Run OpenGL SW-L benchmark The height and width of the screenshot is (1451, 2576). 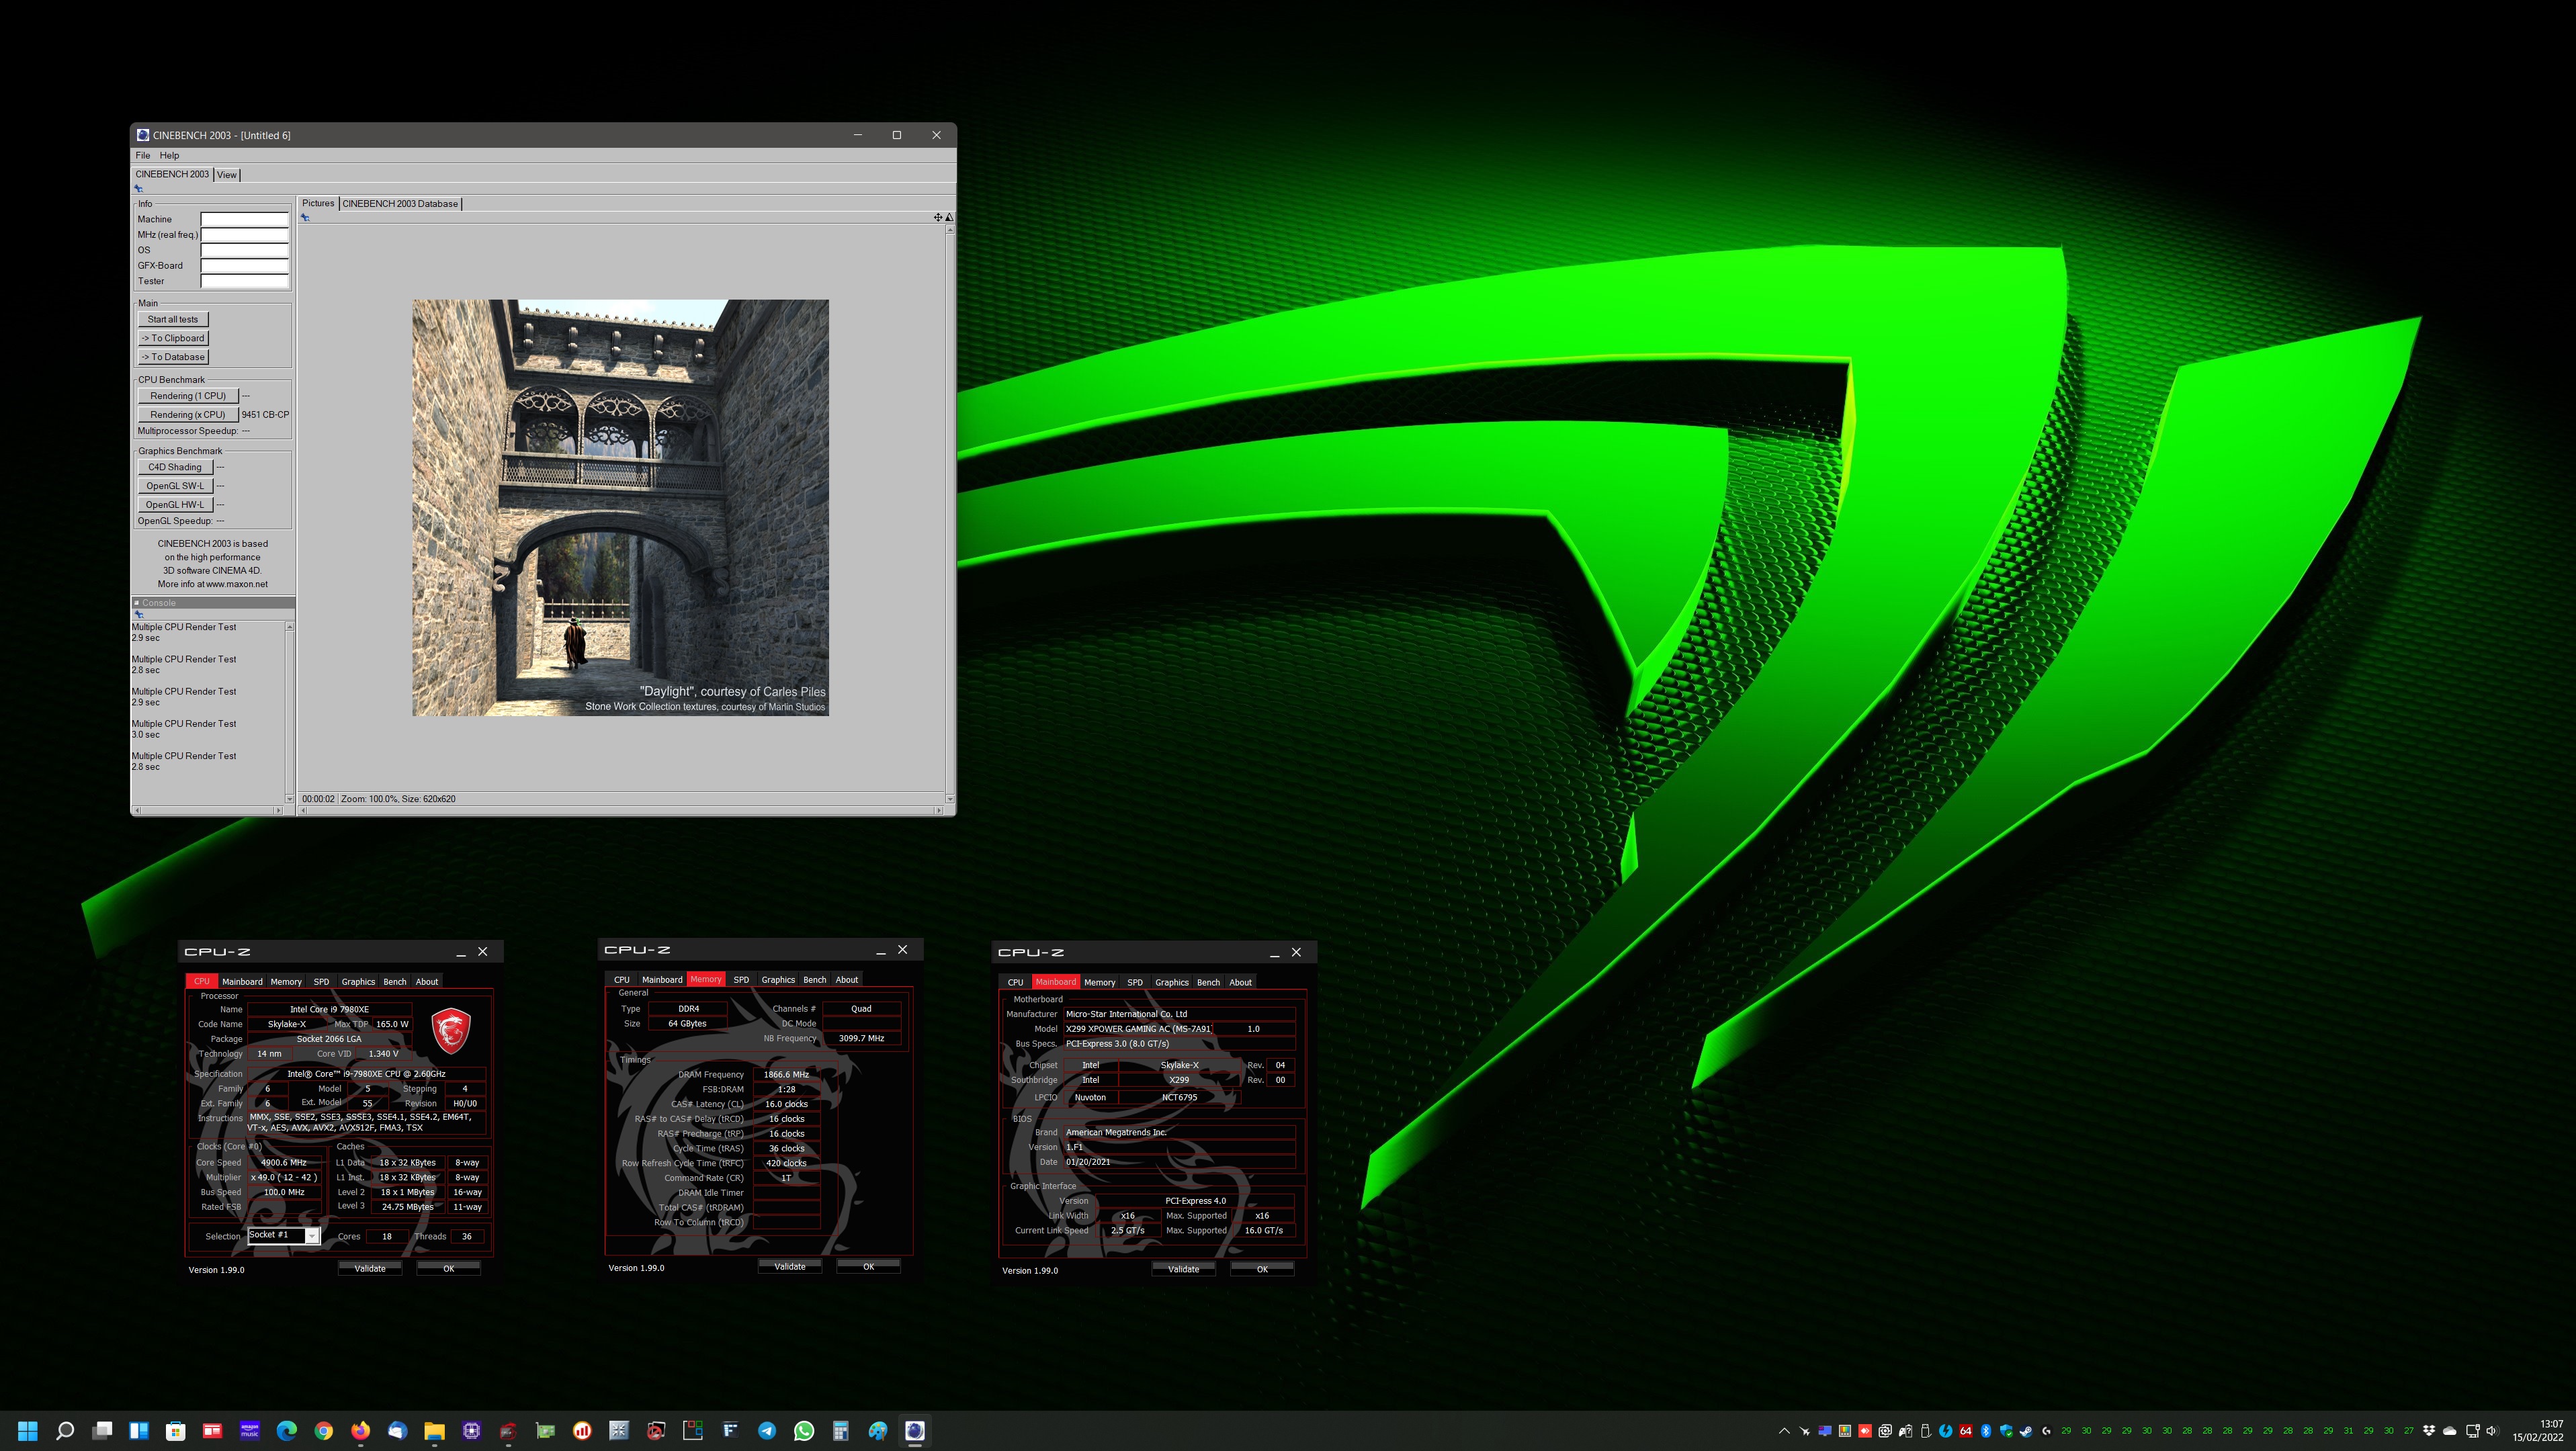pos(175,486)
